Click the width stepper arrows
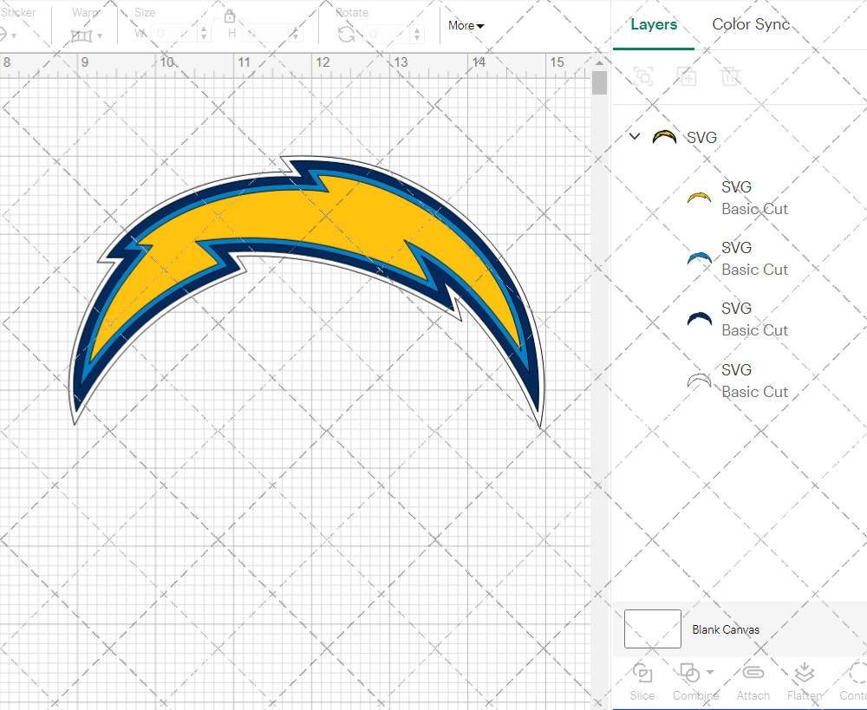The image size is (867, 710). 204,33
